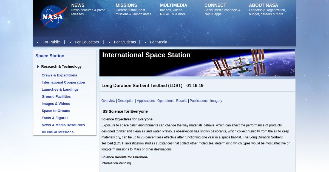The height and width of the screenshot is (172, 329).
Task: Click Leadership, organization, budget subtitle
Action: (267, 12)
